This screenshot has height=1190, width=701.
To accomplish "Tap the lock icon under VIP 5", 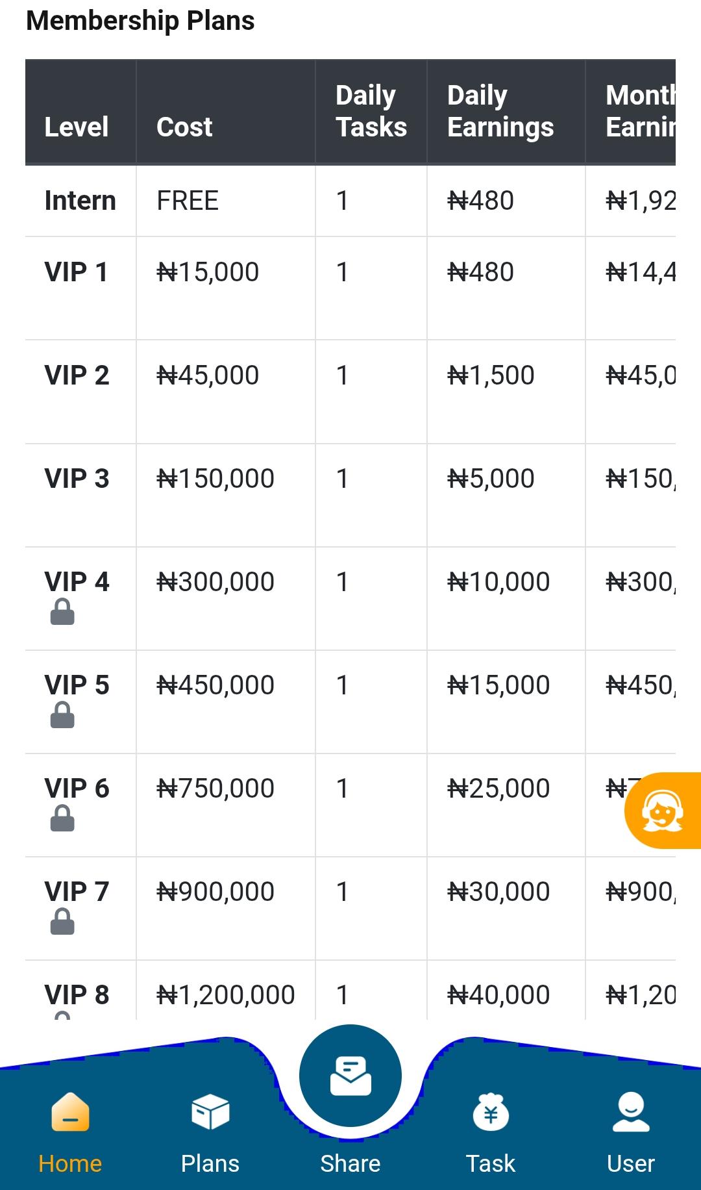I will pos(62,715).
